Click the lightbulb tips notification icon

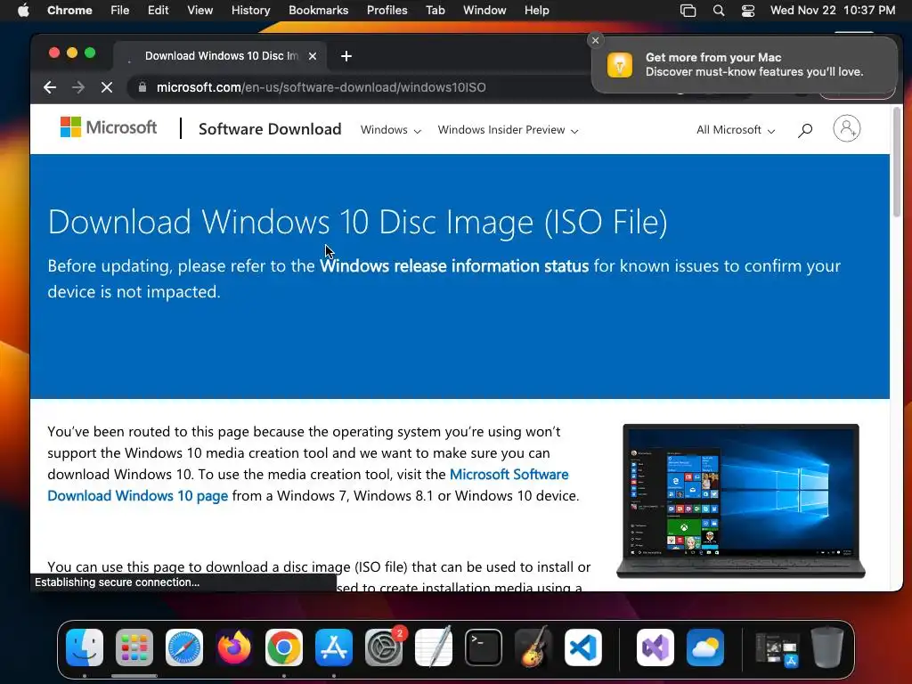point(620,64)
